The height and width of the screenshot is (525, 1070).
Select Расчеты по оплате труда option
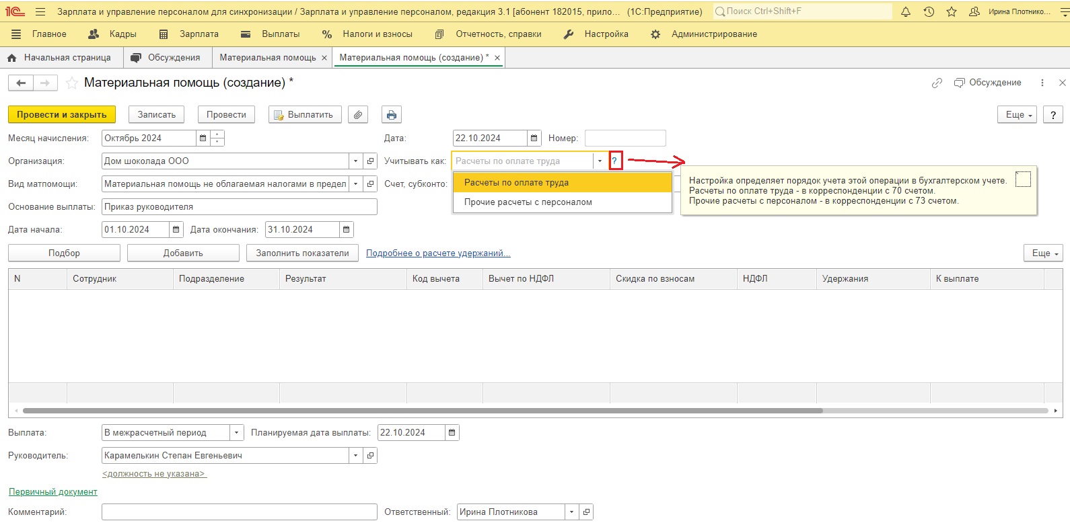[563, 182]
